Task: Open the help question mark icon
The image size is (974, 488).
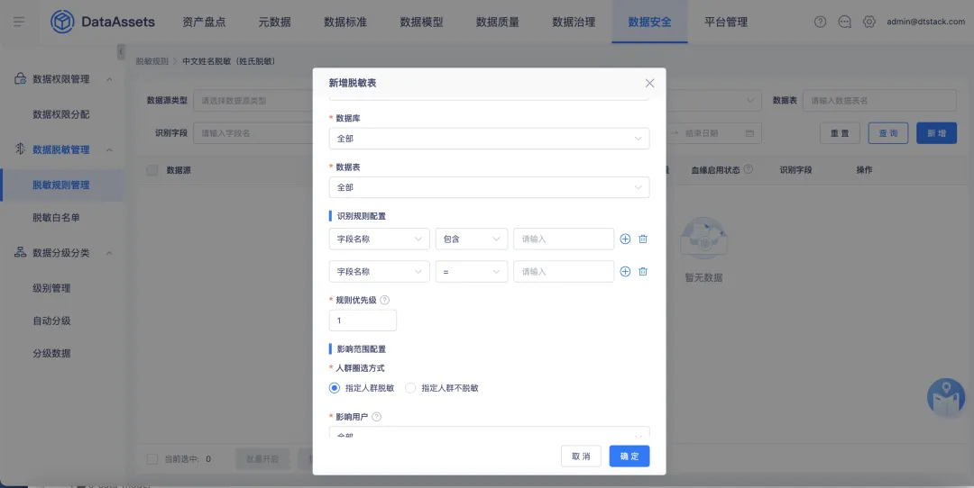Action: [820, 22]
